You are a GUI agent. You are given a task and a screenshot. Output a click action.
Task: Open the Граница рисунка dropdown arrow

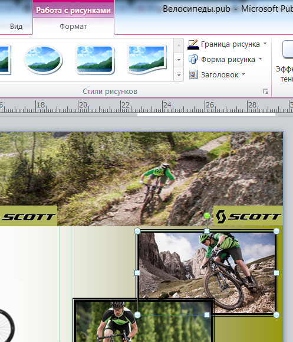tap(265, 43)
